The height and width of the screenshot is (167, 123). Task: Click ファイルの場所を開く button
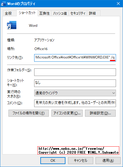pyautogui.click(x=29, y=113)
